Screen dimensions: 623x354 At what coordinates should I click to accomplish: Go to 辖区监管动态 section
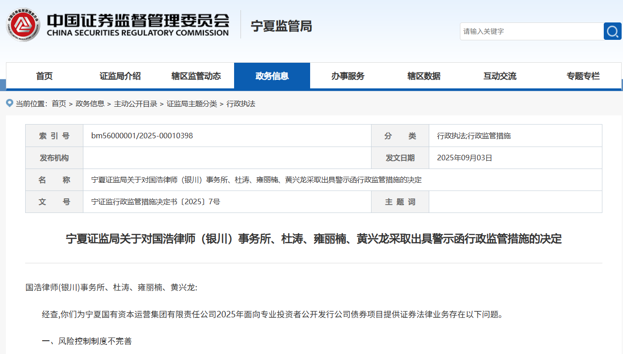(x=196, y=76)
